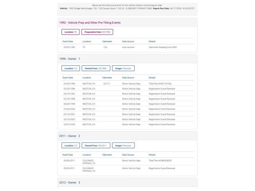The image size is (255, 191).
Task: Click the Event Date header in pre-titling table
Action: click(68, 41)
